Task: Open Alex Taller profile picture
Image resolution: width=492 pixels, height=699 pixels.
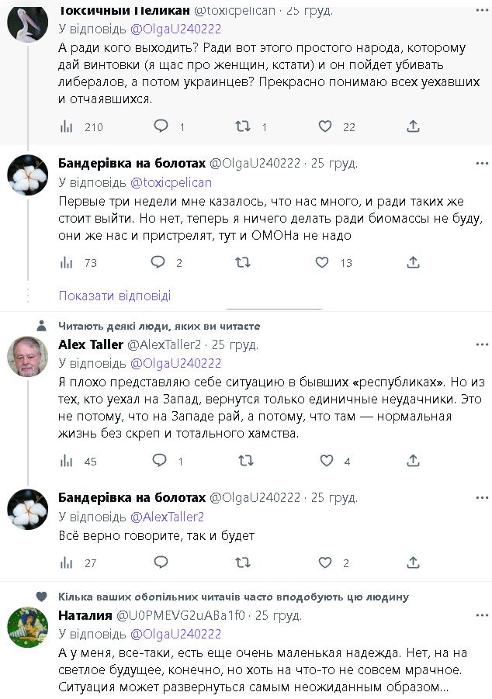Action: point(27,356)
